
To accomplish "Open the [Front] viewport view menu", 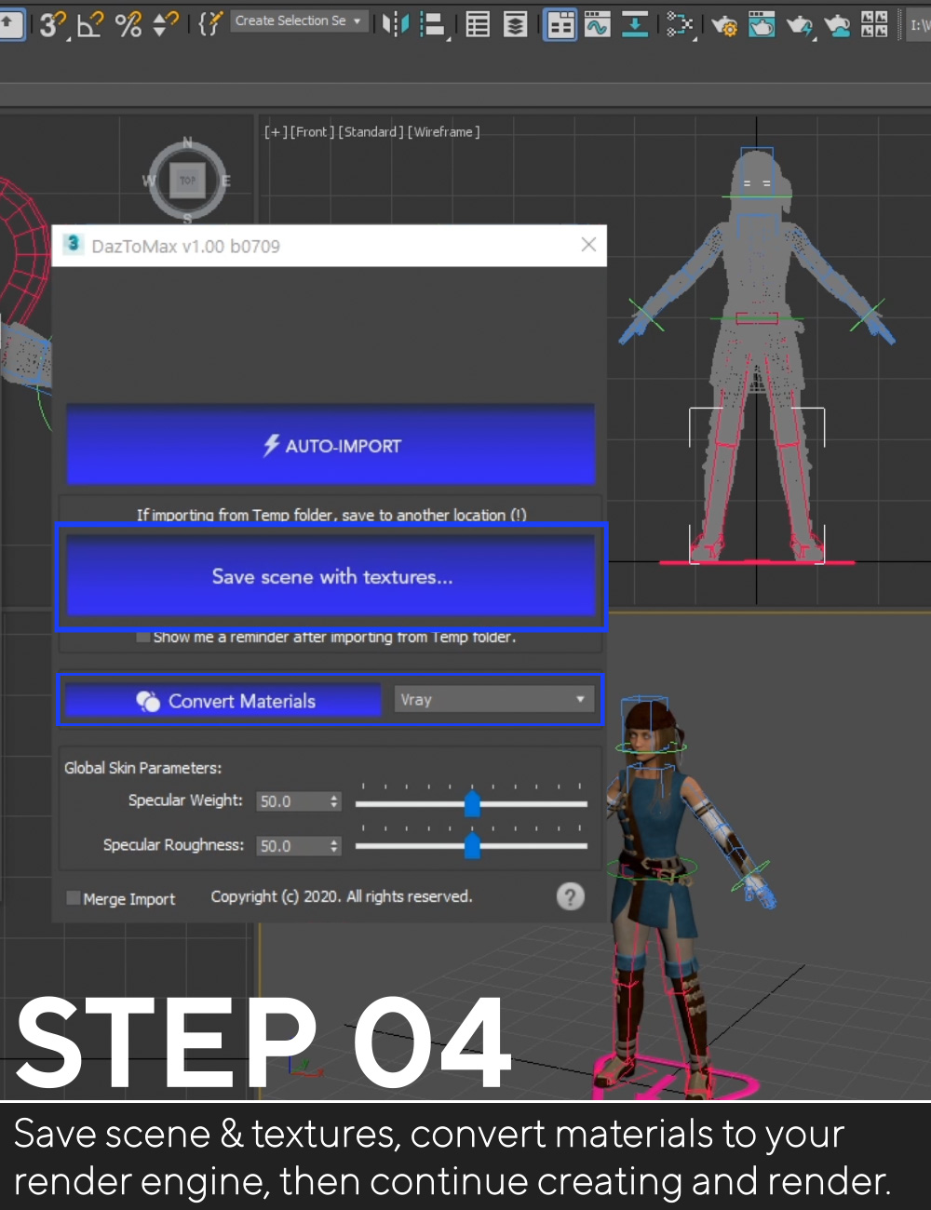I will tap(312, 132).
